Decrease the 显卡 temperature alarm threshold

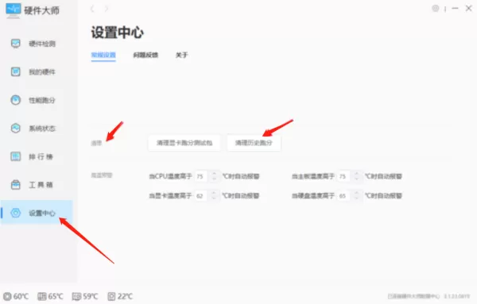(x=214, y=198)
